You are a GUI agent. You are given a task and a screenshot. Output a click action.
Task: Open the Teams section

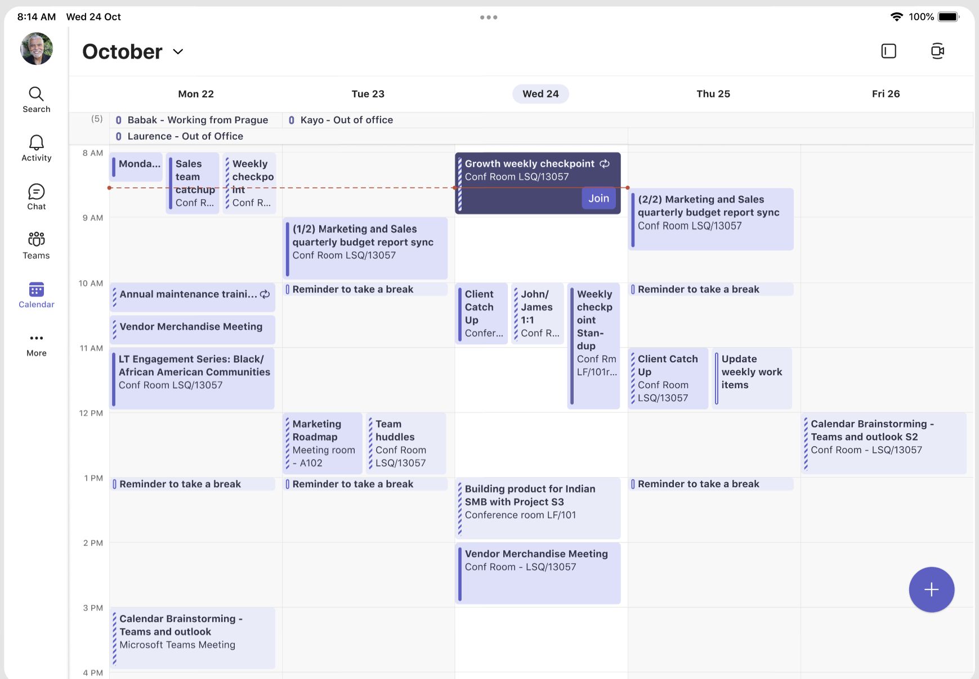point(36,246)
